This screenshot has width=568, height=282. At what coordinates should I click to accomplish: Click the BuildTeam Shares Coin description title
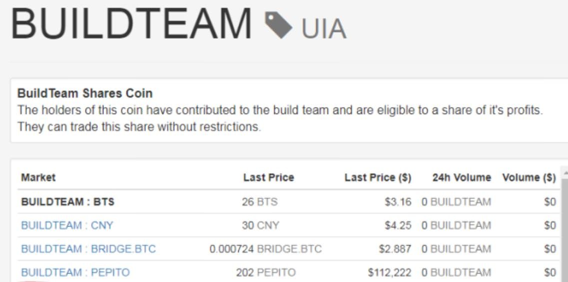tap(85, 93)
